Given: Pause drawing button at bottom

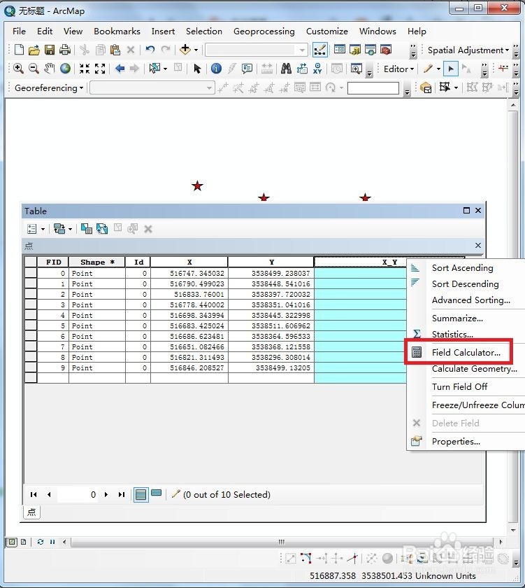Looking at the screenshot, I should (52, 542).
